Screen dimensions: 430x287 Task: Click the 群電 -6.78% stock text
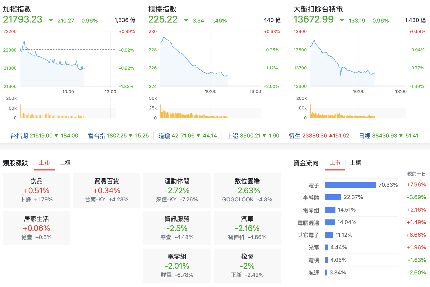(177, 275)
